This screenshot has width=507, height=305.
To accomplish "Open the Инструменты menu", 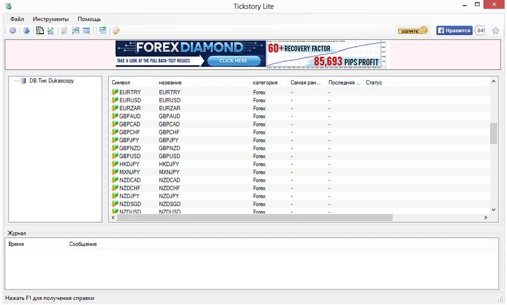I will (51, 19).
